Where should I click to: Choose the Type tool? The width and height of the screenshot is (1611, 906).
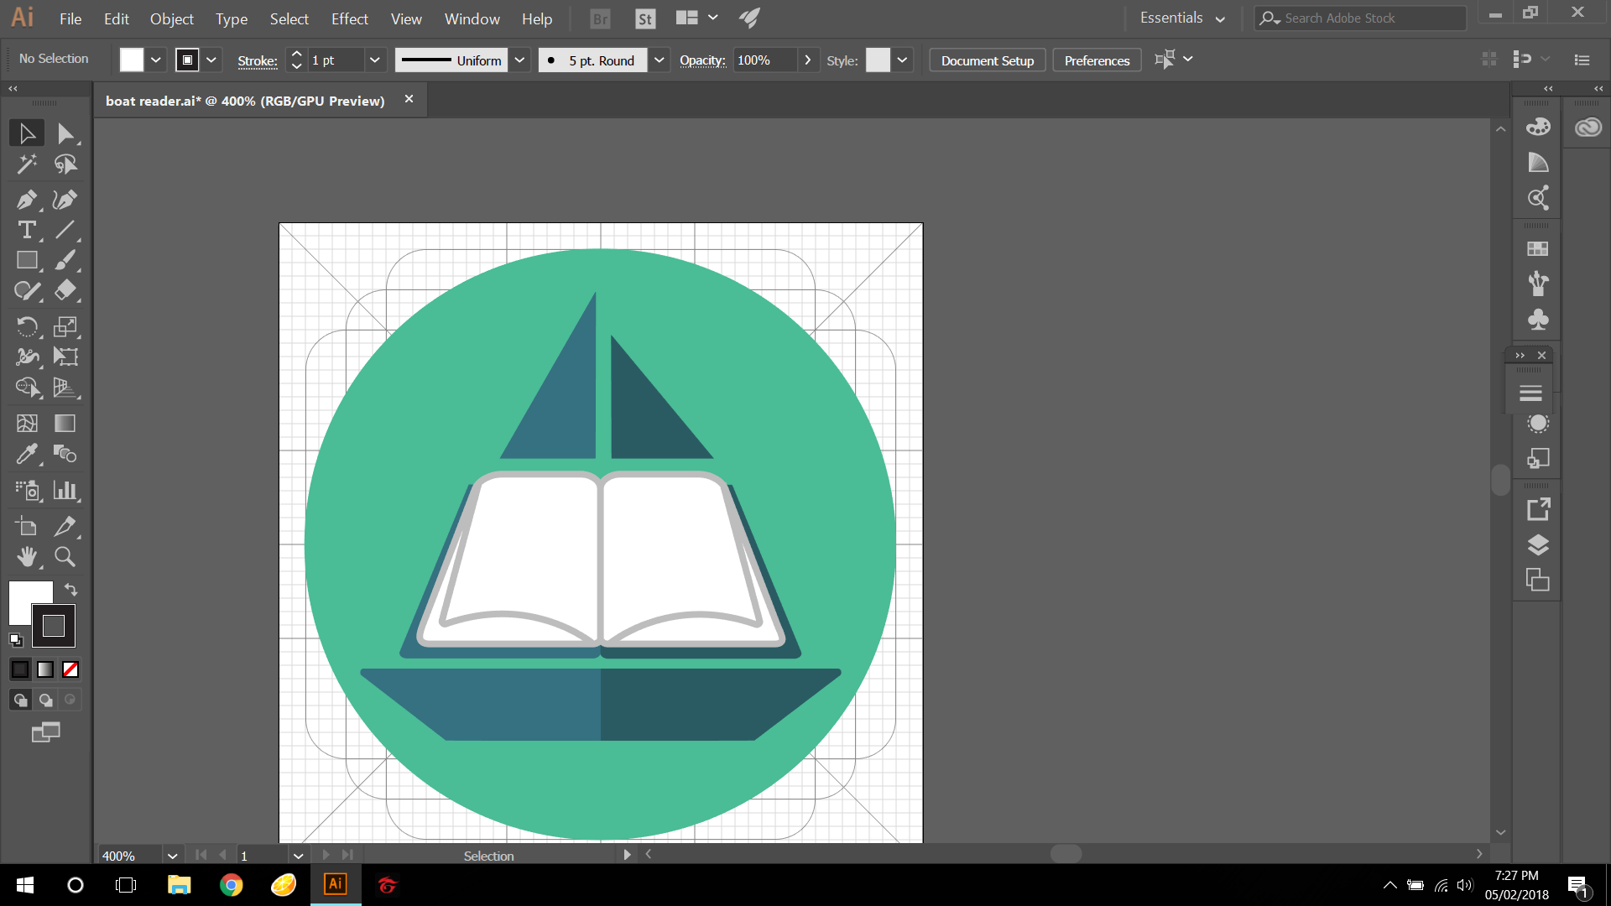[x=27, y=230]
